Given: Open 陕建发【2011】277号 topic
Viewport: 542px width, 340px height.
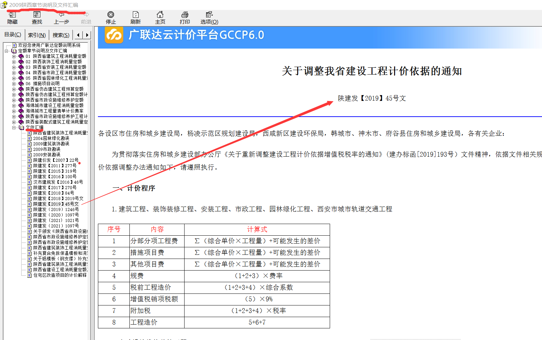Looking at the screenshot, I should pyautogui.click(x=55, y=166).
